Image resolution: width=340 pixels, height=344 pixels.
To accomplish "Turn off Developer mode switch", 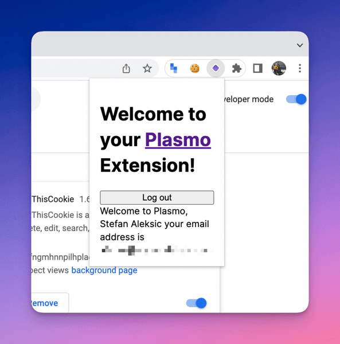I will pyautogui.click(x=296, y=99).
